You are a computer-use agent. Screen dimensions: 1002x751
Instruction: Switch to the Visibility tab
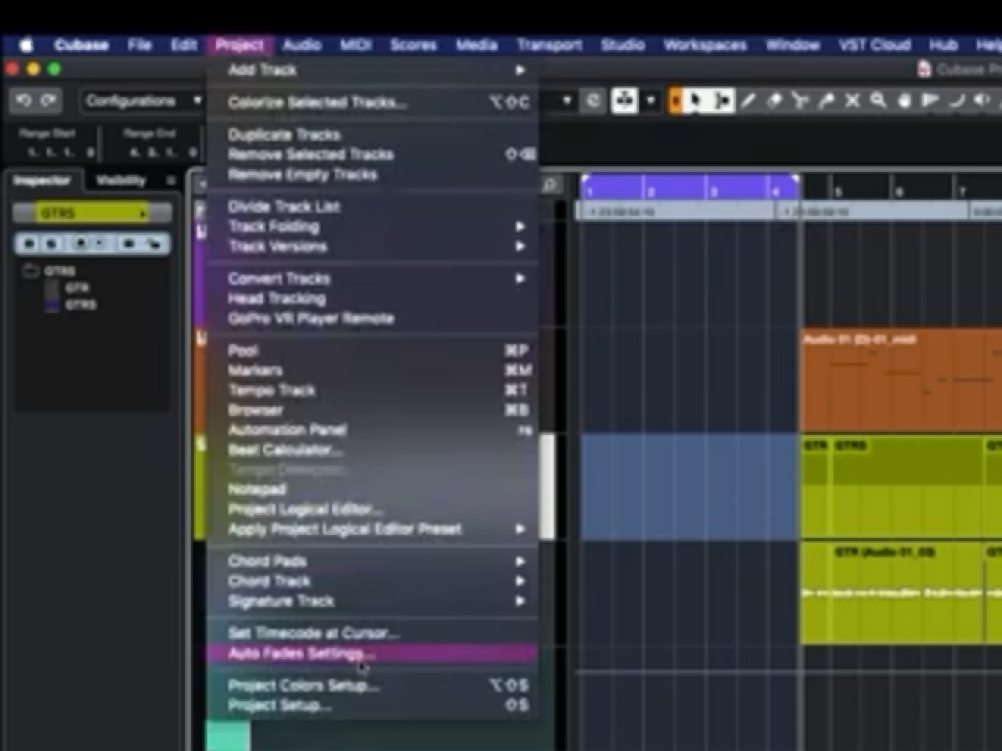coord(121,181)
